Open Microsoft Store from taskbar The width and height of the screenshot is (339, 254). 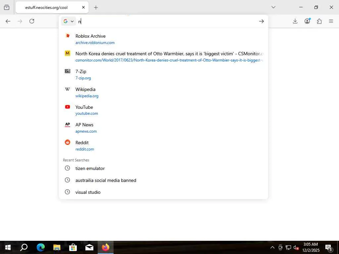[x=73, y=247]
